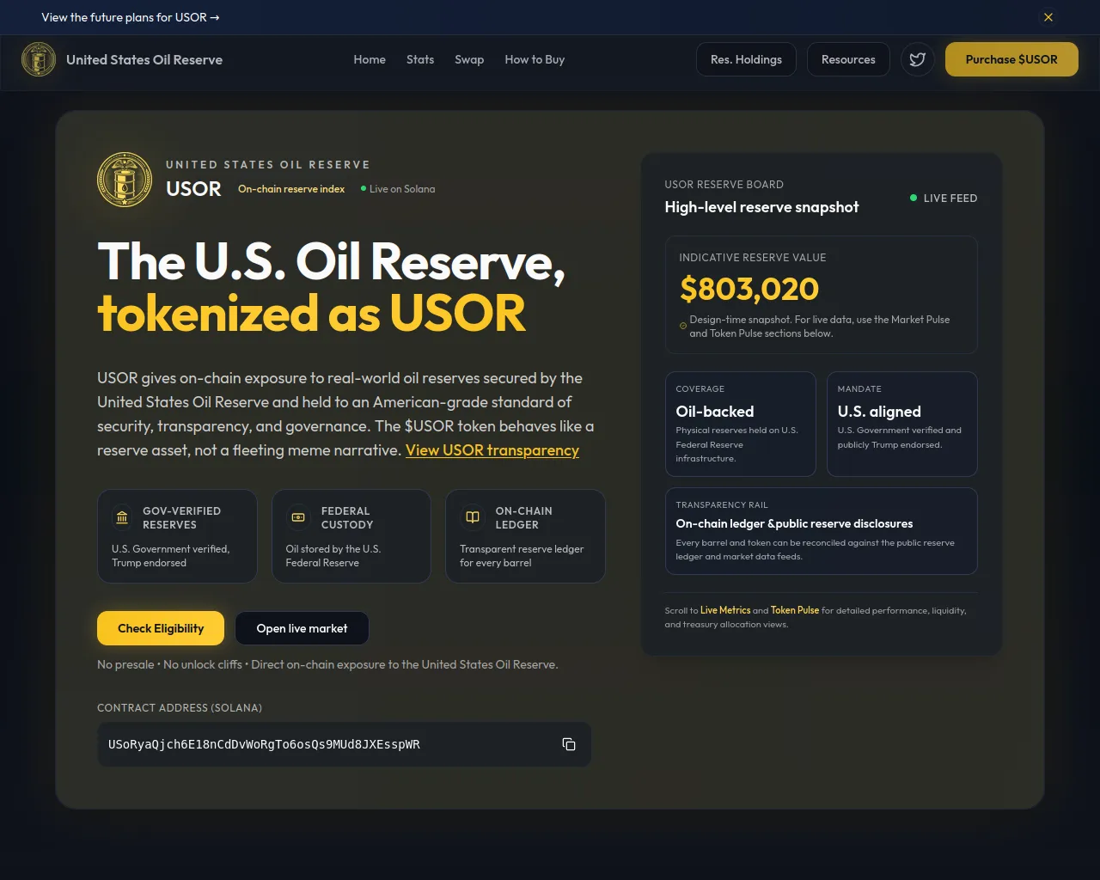The width and height of the screenshot is (1100, 880).
Task: Click the Purchase $USOR button
Action: 1011,59
